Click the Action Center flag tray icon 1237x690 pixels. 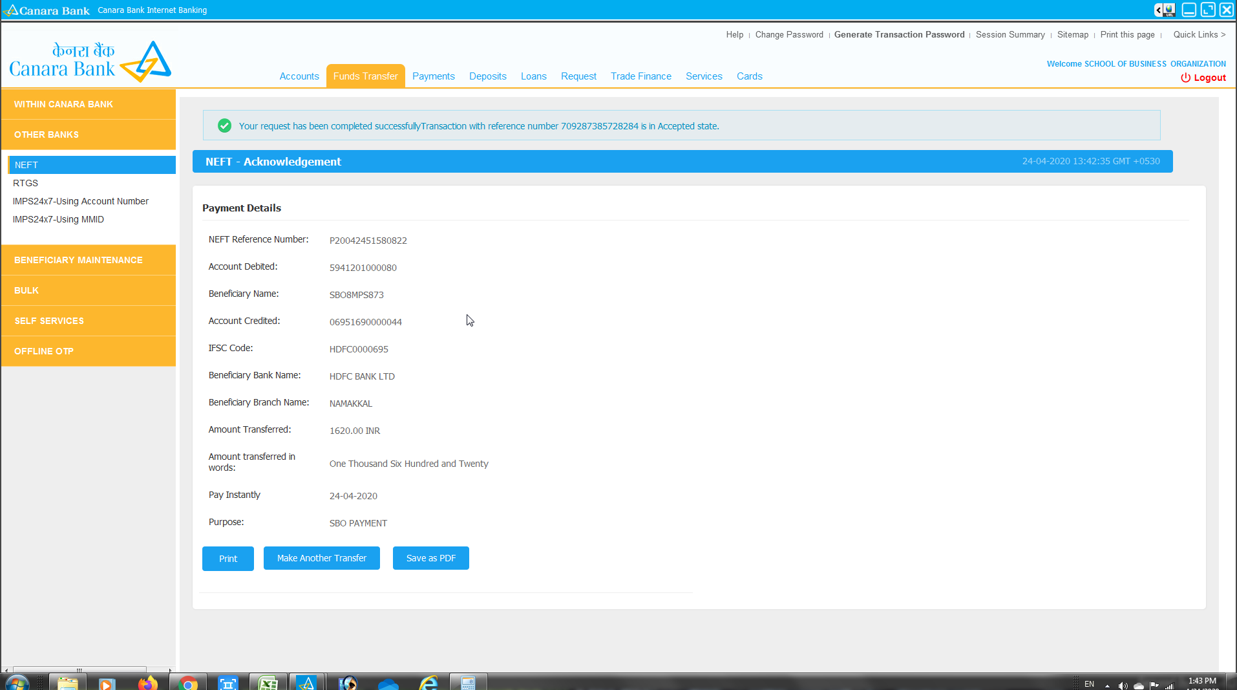click(x=1154, y=685)
